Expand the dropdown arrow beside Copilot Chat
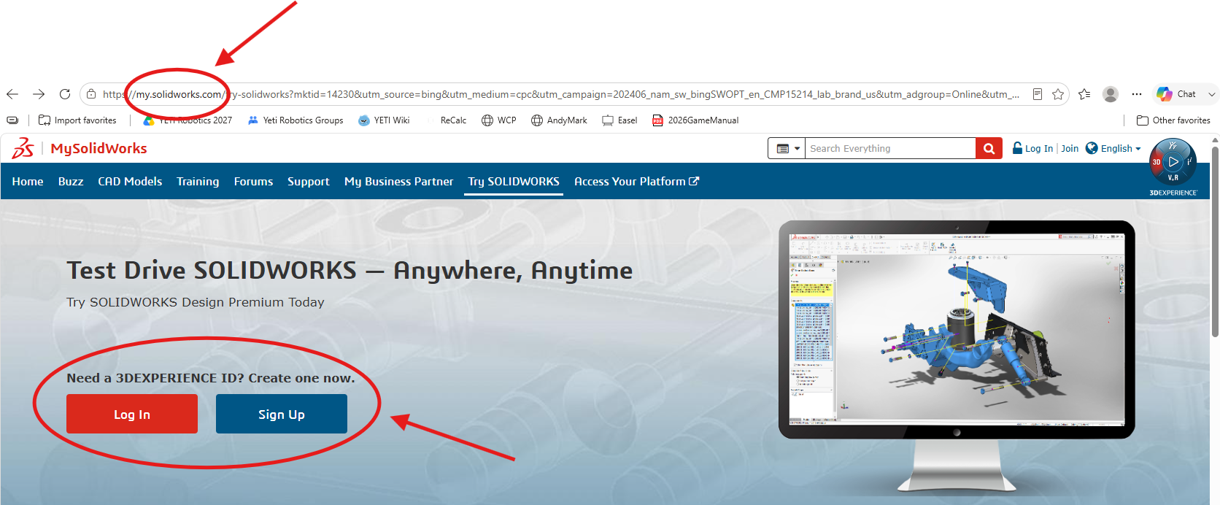This screenshot has width=1220, height=505. (1211, 94)
